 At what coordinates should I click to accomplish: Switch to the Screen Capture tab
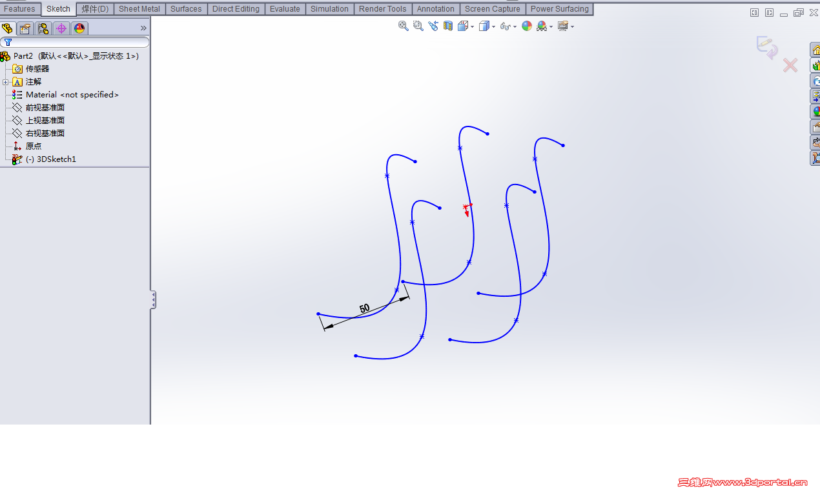coord(493,9)
